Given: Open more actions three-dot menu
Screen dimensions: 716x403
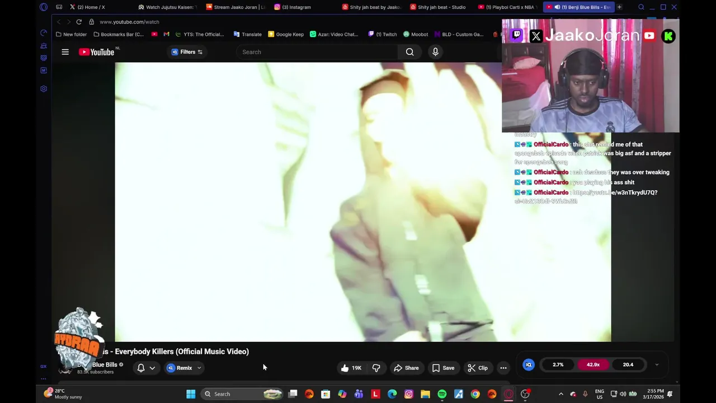Looking at the screenshot, I should point(503,368).
